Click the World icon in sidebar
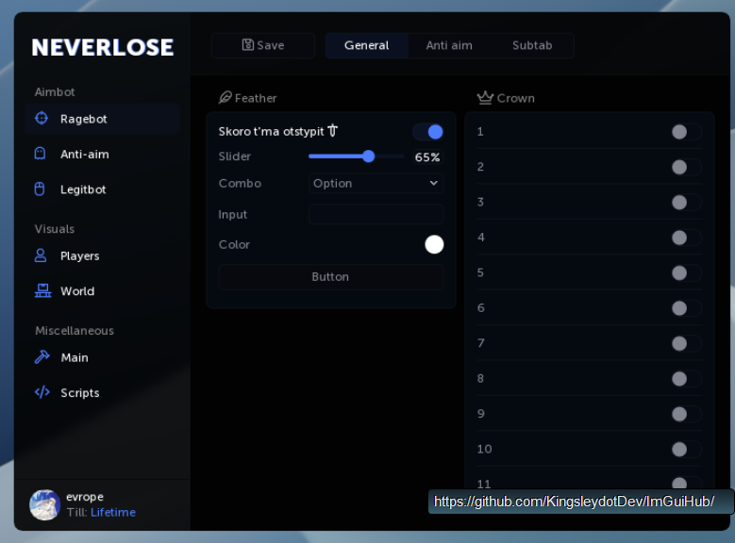 pos(42,290)
